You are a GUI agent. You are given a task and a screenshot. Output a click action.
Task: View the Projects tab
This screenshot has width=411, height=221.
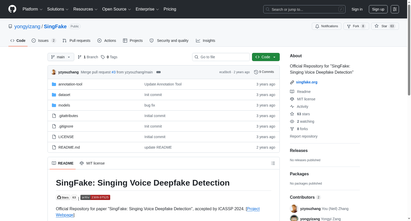point(133,41)
